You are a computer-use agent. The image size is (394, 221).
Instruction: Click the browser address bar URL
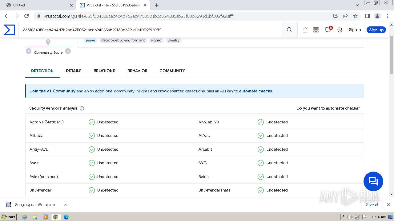pyautogui.click(x=138, y=16)
